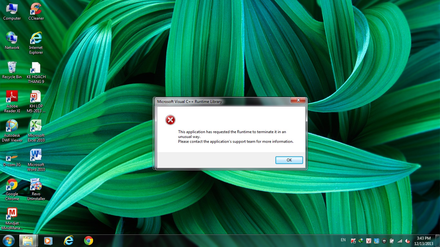Select the Internet Explorer desktop shortcut
The width and height of the screenshot is (440, 247).
coord(36,43)
